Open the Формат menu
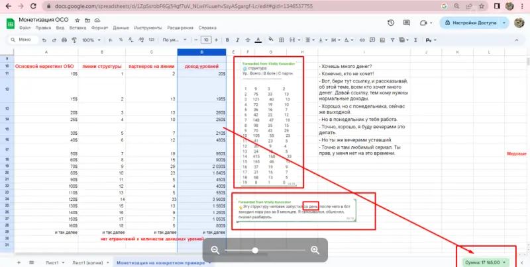The width and height of the screenshot is (530, 267). click(100, 28)
